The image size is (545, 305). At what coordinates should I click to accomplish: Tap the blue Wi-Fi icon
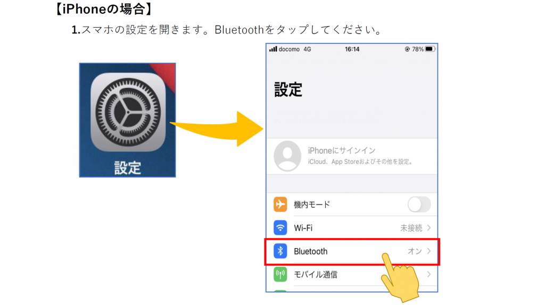point(280,227)
